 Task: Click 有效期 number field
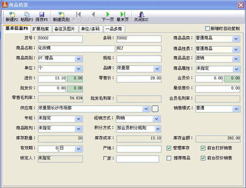click(x=48, y=149)
